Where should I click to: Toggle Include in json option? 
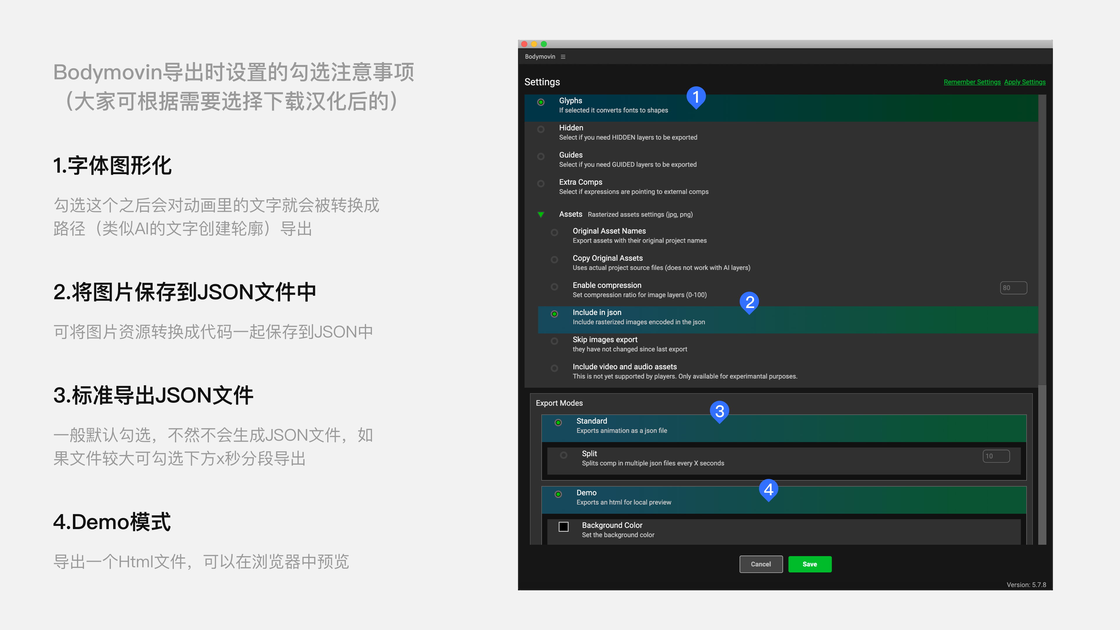[554, 314]
